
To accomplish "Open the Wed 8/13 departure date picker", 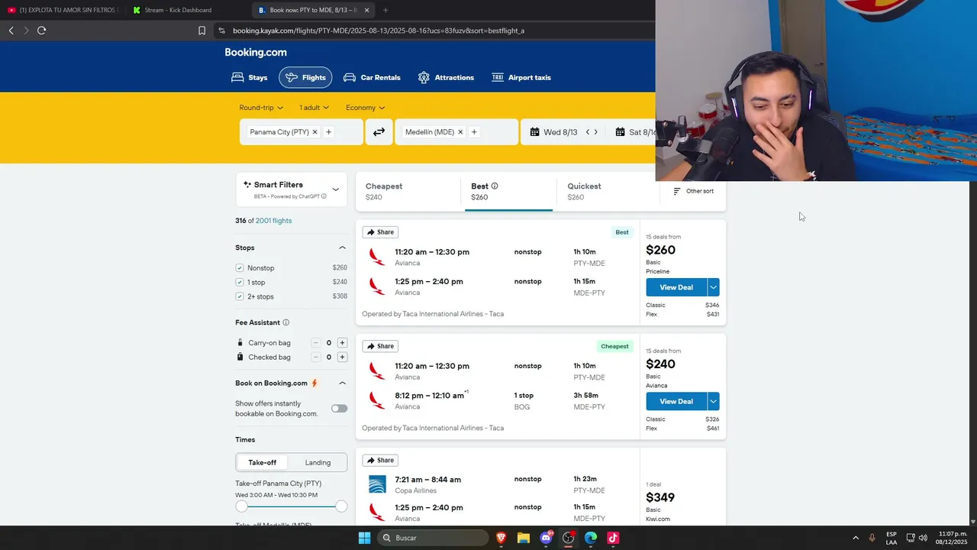I will (554, 132).
